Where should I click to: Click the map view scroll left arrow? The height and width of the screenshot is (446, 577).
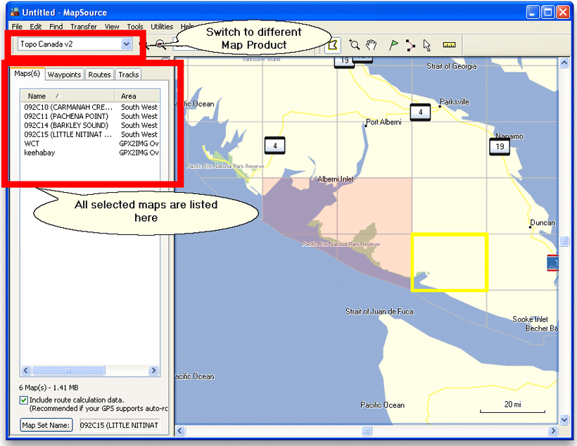click(180, 431)
